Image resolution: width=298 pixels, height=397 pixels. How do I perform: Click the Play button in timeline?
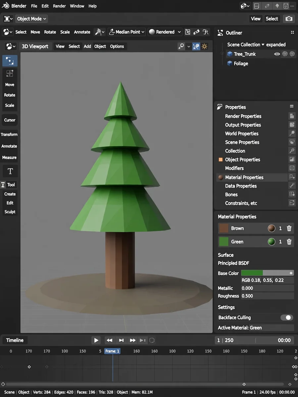coord(96,340)
